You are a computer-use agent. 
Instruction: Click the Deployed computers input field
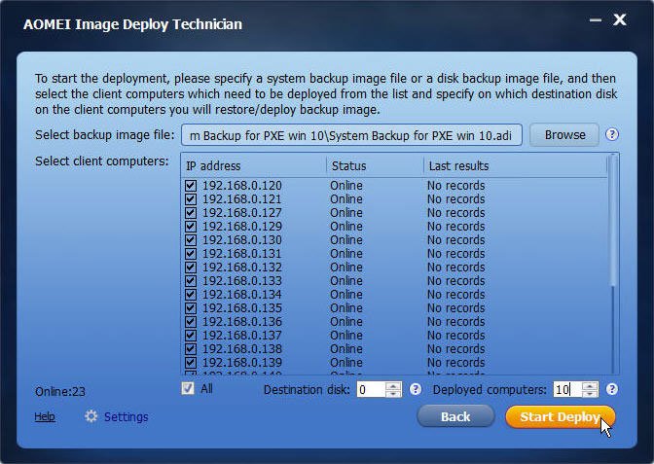(567, 389)
